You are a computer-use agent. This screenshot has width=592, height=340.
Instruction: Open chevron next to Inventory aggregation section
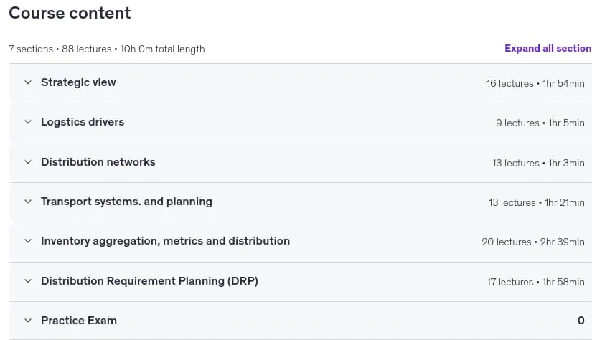(28, 241)
